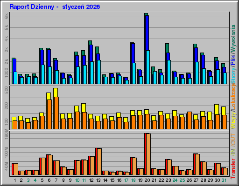Image resolution: width=239 pixels, height=186 pixels.
Task: Click the tallest dark-blue files bar for day 20
Action: (147, 33)
